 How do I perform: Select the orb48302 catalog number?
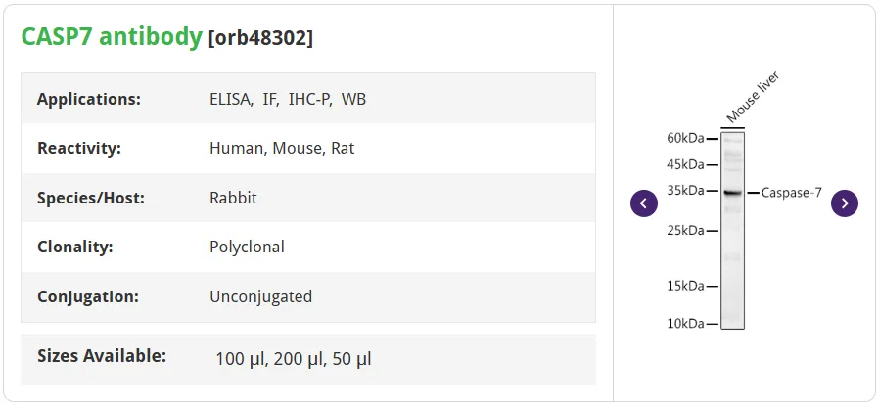coord(260,38)
